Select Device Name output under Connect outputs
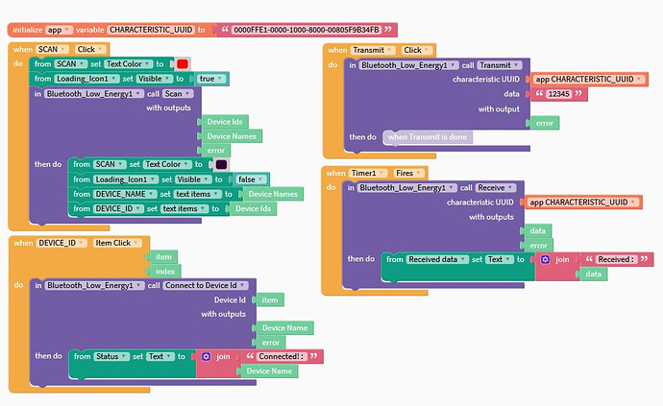663x406 pixels. [284, 328]
